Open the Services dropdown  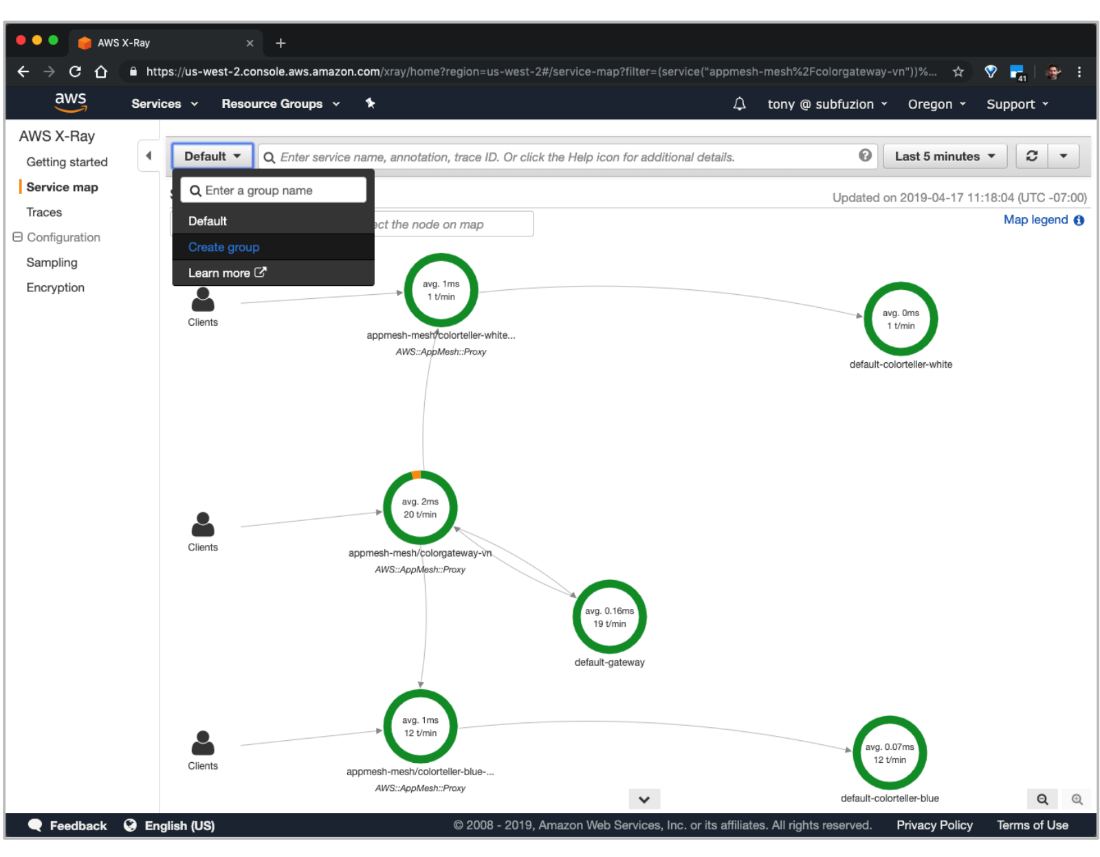point(165,104)
